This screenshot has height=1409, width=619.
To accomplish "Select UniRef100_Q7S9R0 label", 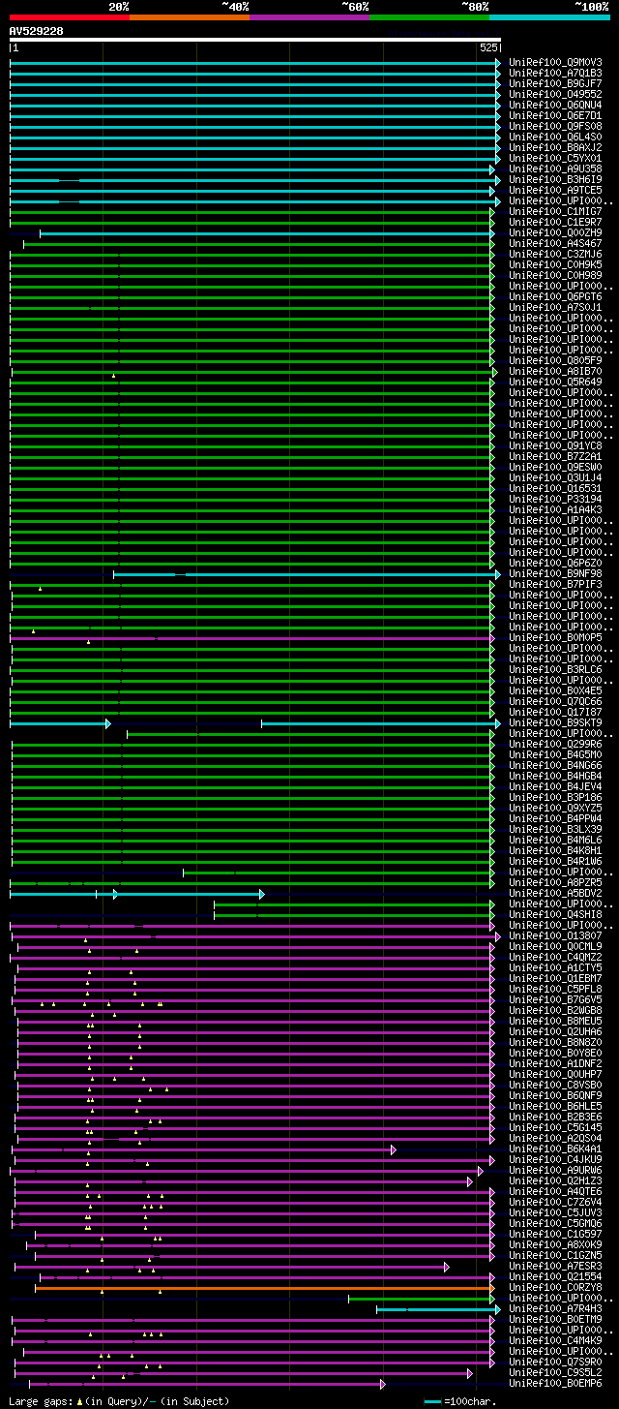I will tap(556, 1362).
